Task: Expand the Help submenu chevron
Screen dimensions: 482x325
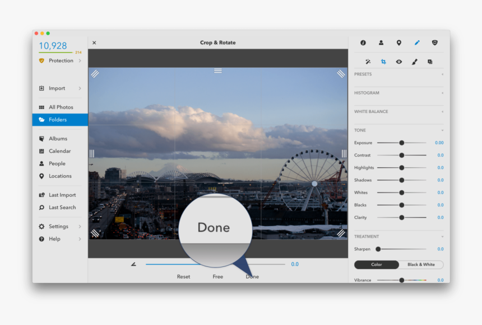Action: tap(80, 239)
